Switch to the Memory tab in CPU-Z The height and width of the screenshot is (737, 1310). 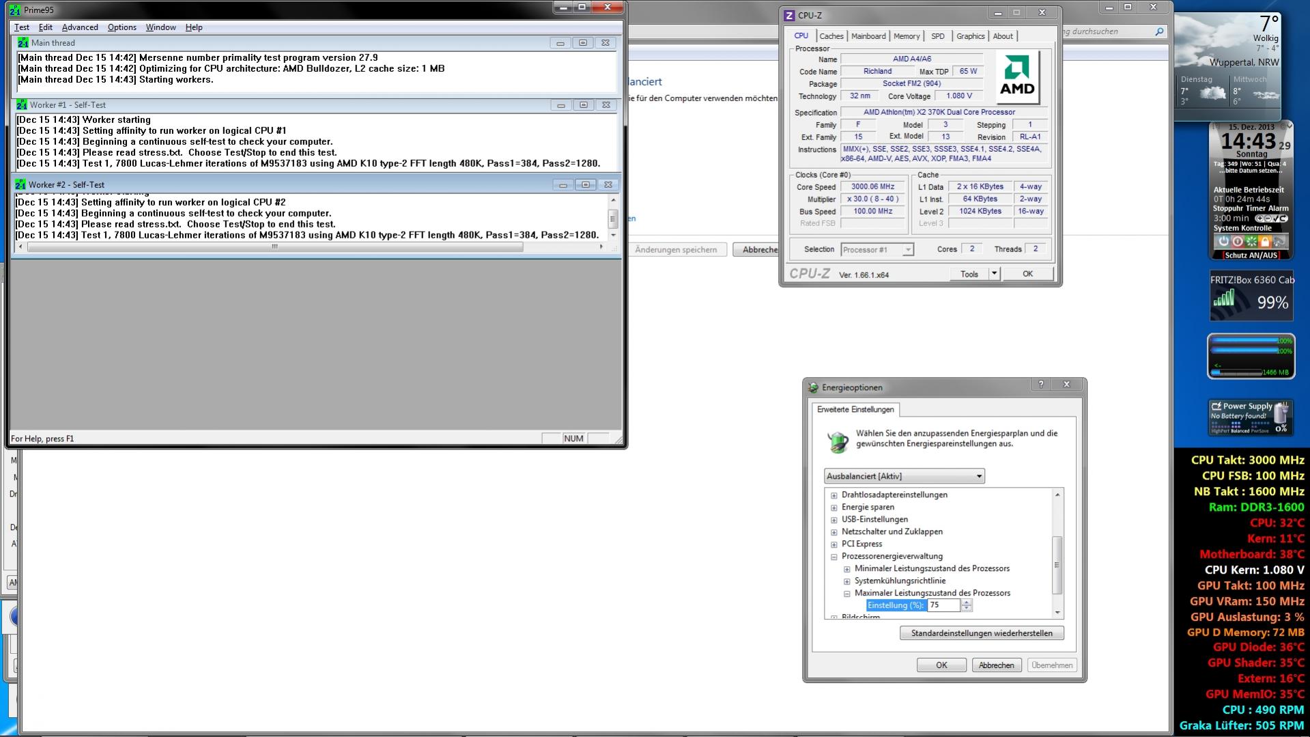907,36
